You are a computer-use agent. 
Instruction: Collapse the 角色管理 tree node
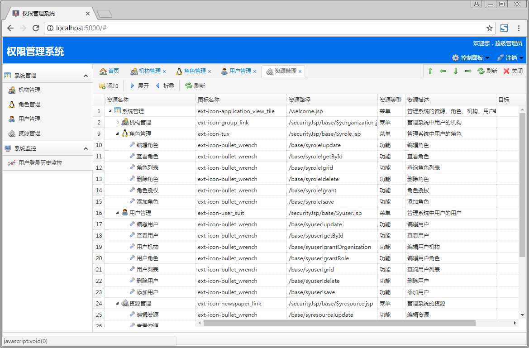(x=117, y=133)
